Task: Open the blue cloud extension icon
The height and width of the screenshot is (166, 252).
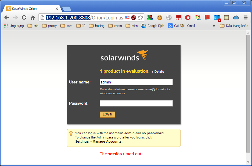Action: pos(236,18)
